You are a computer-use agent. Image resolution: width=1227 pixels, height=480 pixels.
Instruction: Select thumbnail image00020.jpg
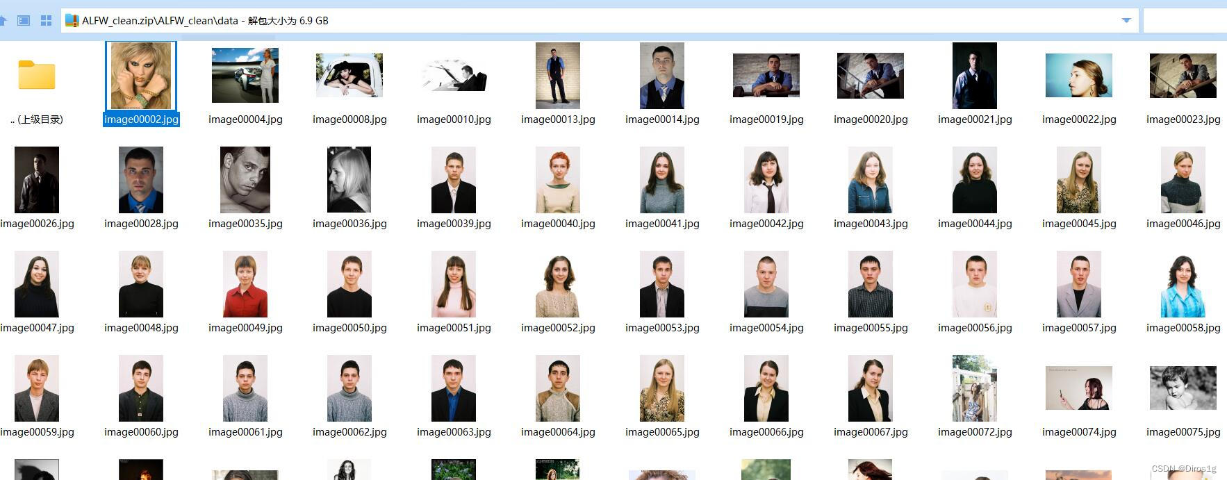coord(871,75)
